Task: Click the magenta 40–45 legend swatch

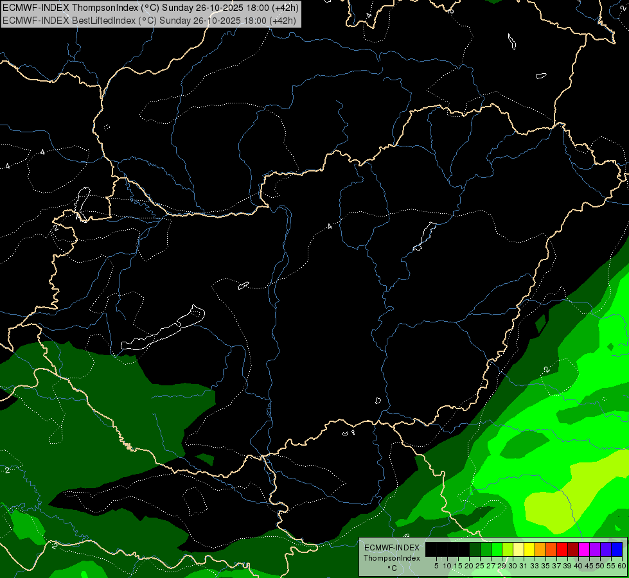Action: coord(584,549)
